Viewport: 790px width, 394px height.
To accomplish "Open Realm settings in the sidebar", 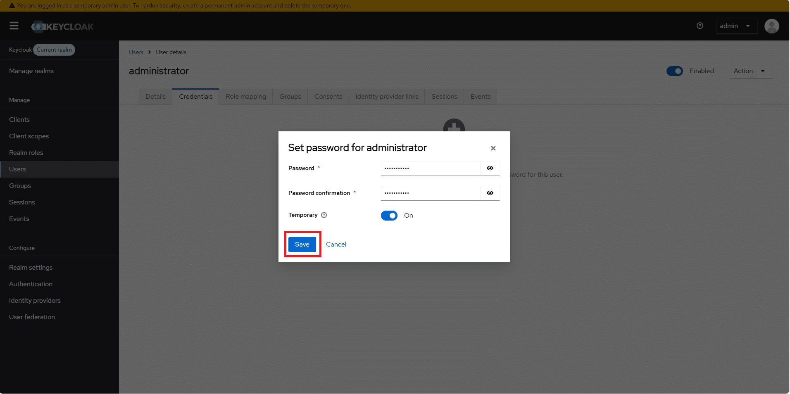I will pos(31,268).
